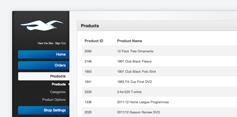Viewport: 237px width, 117px height.
Task: Click the Sign Out link
Action: tap(60, 43)
